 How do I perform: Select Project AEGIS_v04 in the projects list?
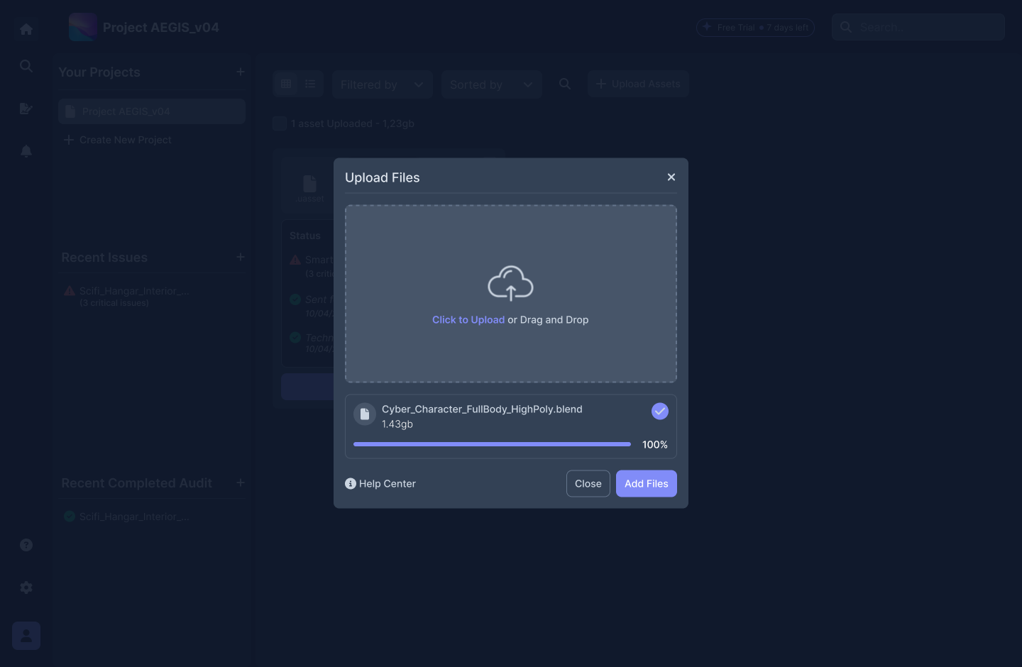click(x=152, y=111)
